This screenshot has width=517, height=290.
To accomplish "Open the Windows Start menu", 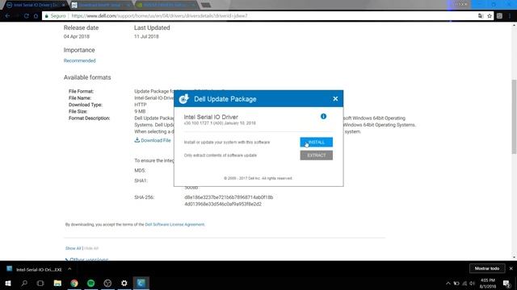I will [x=8, y=283].
